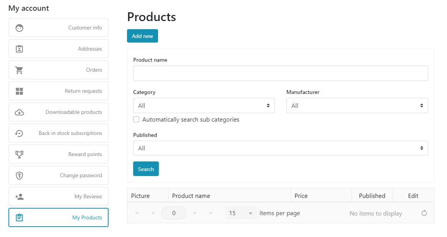Open the Category dropdown
Screen dimensions: 447x237
(x=204, y=105)
